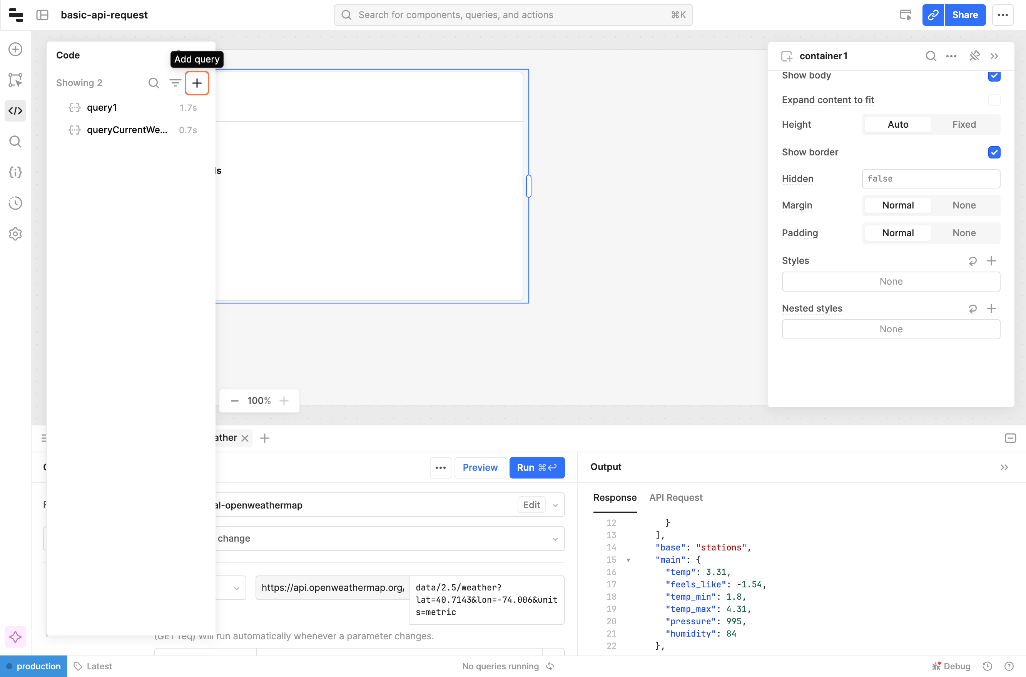
Task: Click the AI assistant sparkle icon
Action: pos(15,637)
